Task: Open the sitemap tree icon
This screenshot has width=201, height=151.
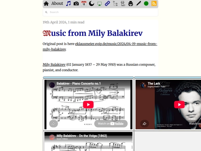Action: (115, 4)
